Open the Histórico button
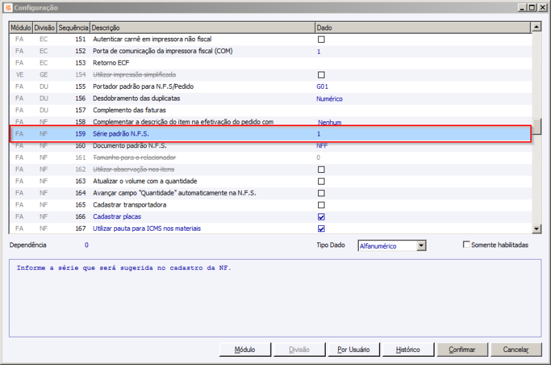The image size is (551, 365). coord(408,350)
